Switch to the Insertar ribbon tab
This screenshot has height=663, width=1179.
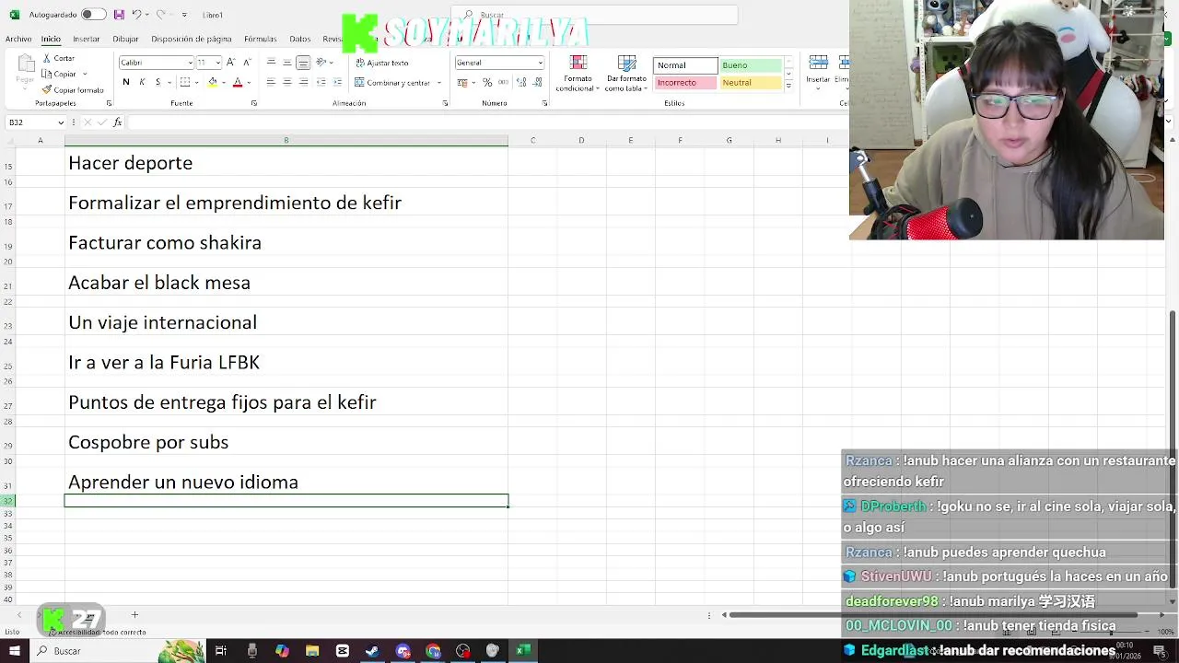pyautogui.click(x=86, y=39)
